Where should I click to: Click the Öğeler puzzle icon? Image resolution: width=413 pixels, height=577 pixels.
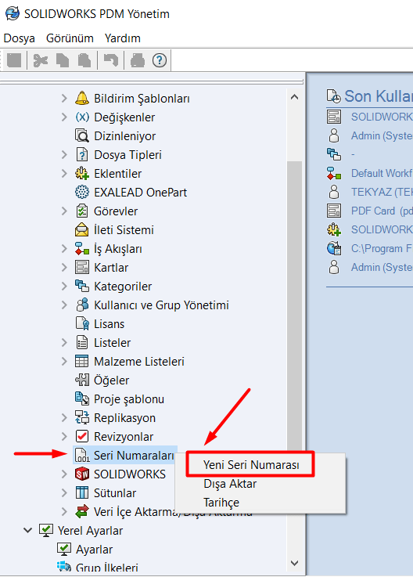coord(82,380)
